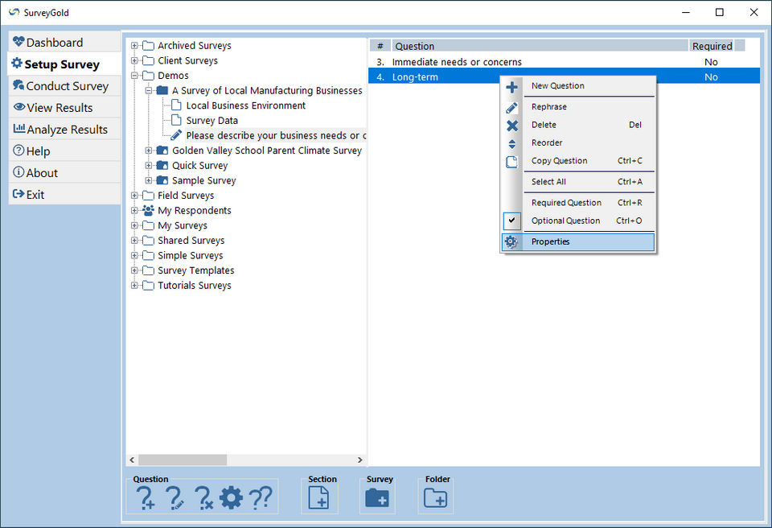Go to View Results in sidebar
This screenshot has width=772, height=528.
64,108
